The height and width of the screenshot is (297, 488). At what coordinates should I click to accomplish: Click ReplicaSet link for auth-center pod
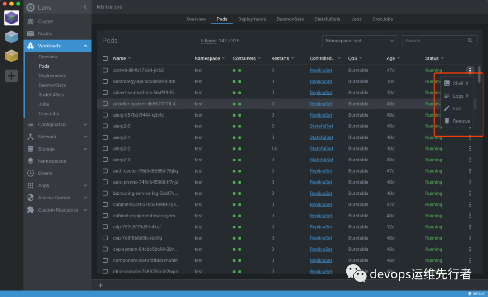[x=321, y=171]
